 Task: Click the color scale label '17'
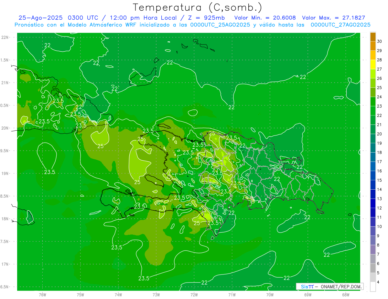pos(379,162)
